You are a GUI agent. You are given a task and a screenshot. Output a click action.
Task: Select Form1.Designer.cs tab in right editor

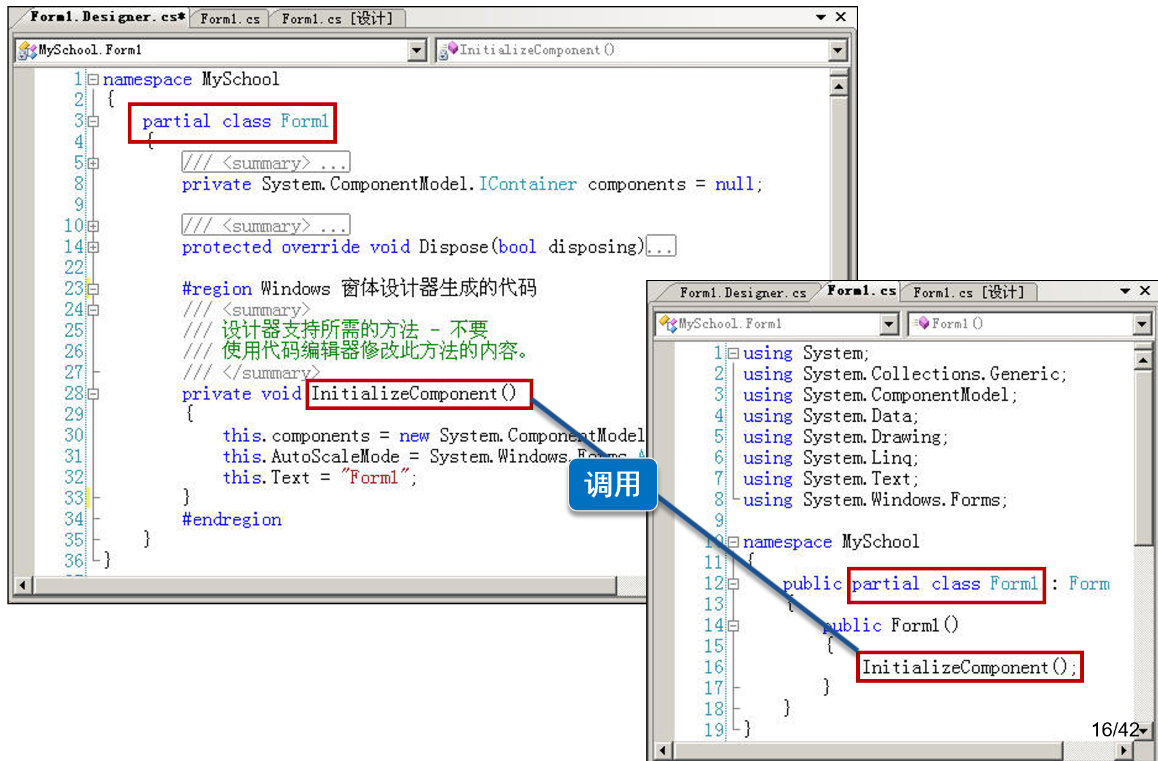[742, 292]
